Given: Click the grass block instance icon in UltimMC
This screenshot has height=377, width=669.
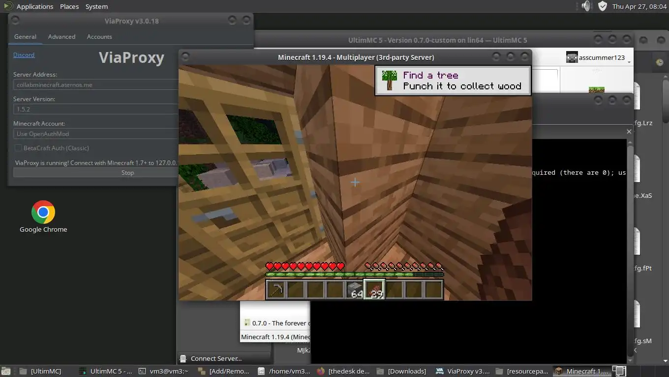Looking at the screenshot, I should click(x=597, y=90).
